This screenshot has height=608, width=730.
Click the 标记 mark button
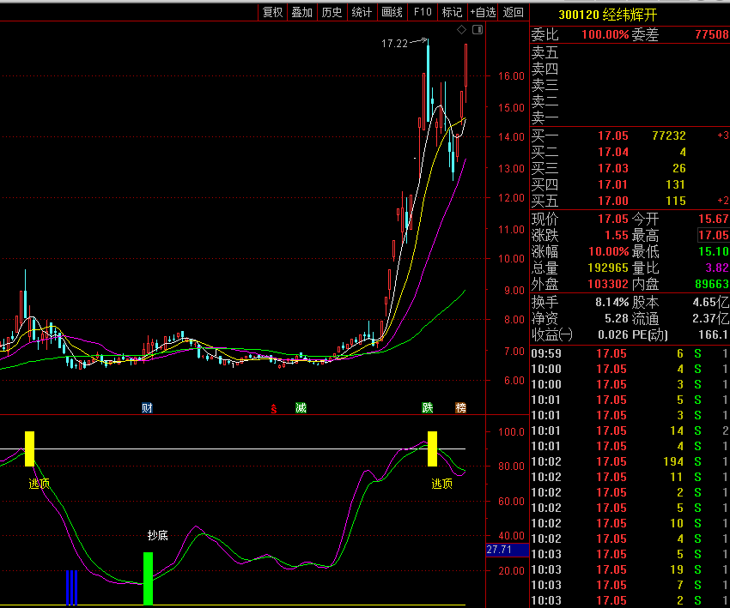[x=452, y=12]
